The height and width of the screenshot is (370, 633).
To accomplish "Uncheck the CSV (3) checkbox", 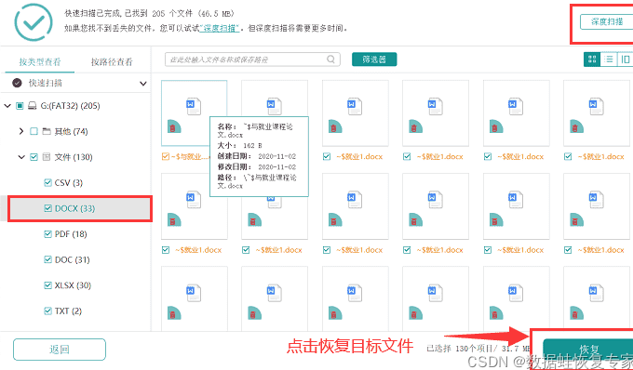I will coord(47,182).
